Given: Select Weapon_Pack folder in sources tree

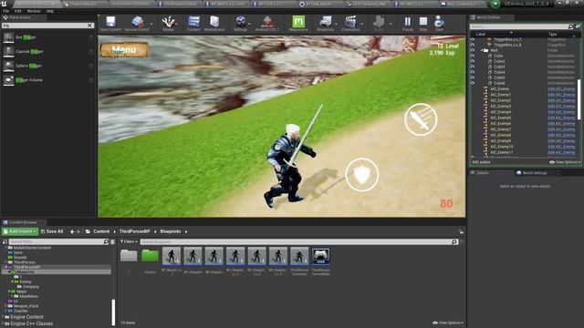Looking at the screenshot, I should [26, 306].
